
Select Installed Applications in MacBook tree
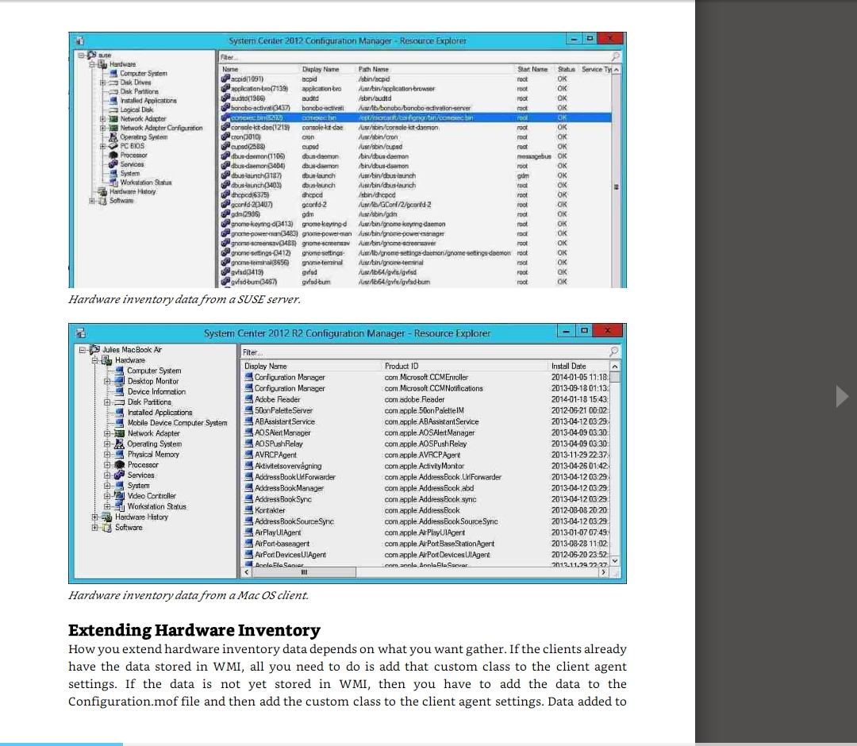click(159, 413)
